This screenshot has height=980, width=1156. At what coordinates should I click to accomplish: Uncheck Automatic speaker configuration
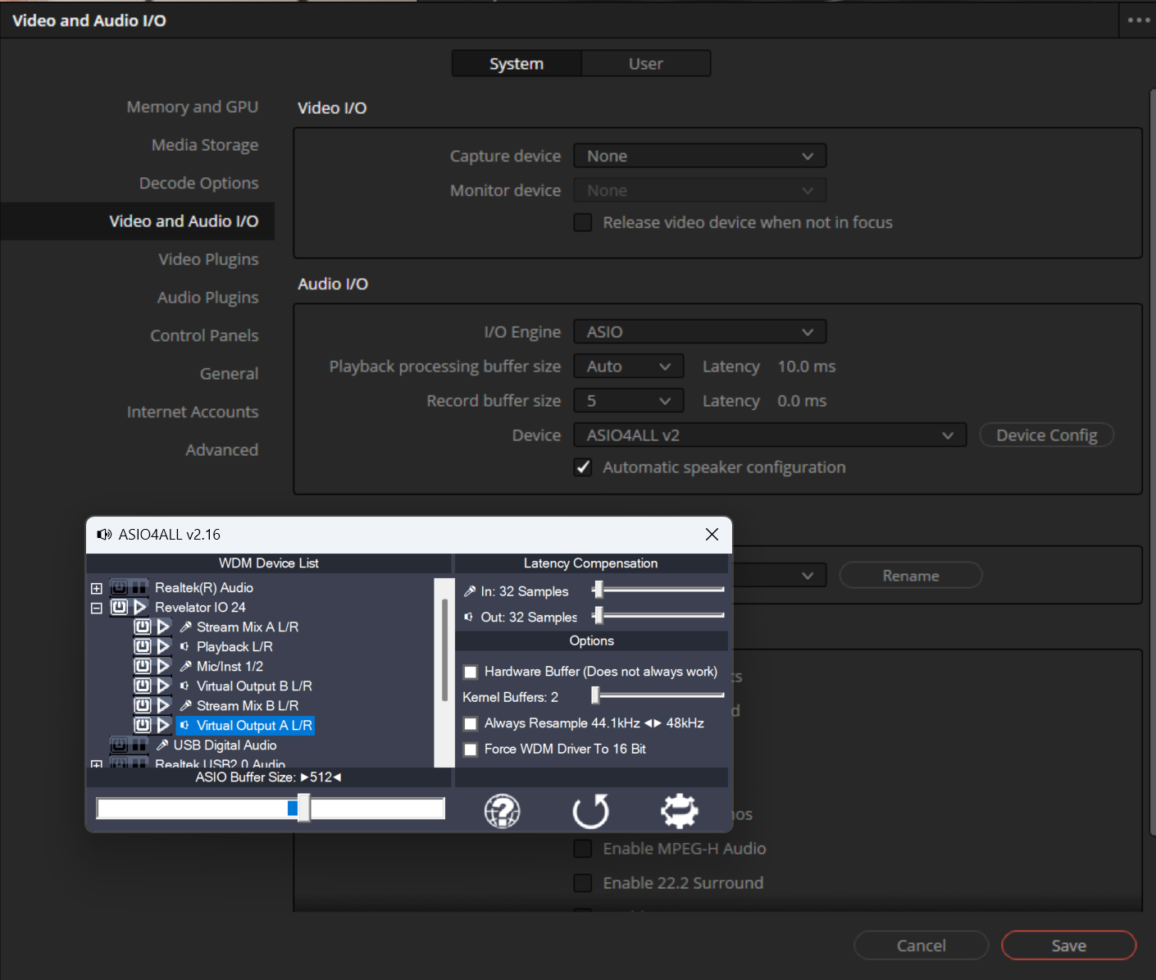point(583,467)
